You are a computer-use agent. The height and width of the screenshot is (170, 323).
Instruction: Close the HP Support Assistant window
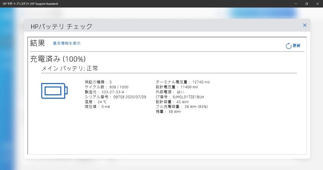pyautogui.click(x=317, y=4)
